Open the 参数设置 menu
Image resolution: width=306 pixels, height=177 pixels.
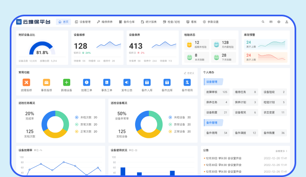211,22
